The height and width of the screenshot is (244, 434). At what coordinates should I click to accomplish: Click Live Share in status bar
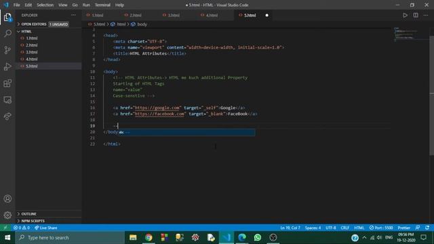45,228
